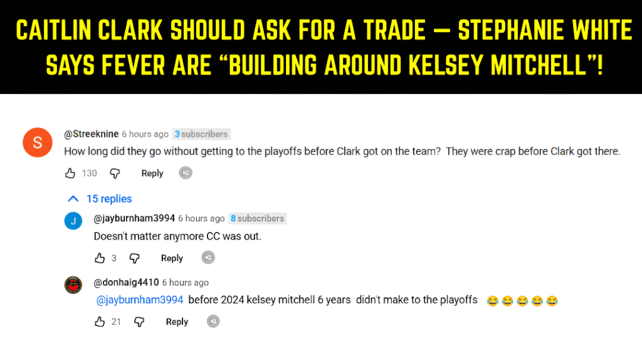Image resolution: width=642 pixels, height=361 pixels.
Task: Click donhaig4410's profile picture
Action: pyautogui.click(x=73, y=285)
